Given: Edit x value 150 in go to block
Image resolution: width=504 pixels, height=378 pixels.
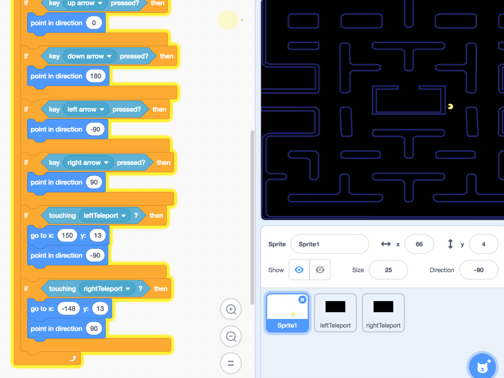Looking at the screenshot, I should tap(67, 235).
